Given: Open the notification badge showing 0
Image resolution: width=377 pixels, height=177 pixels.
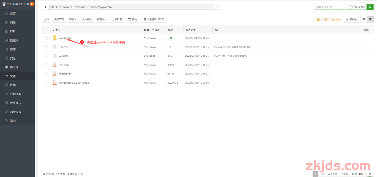Looking at the screenshot, I should pos(32,4).
